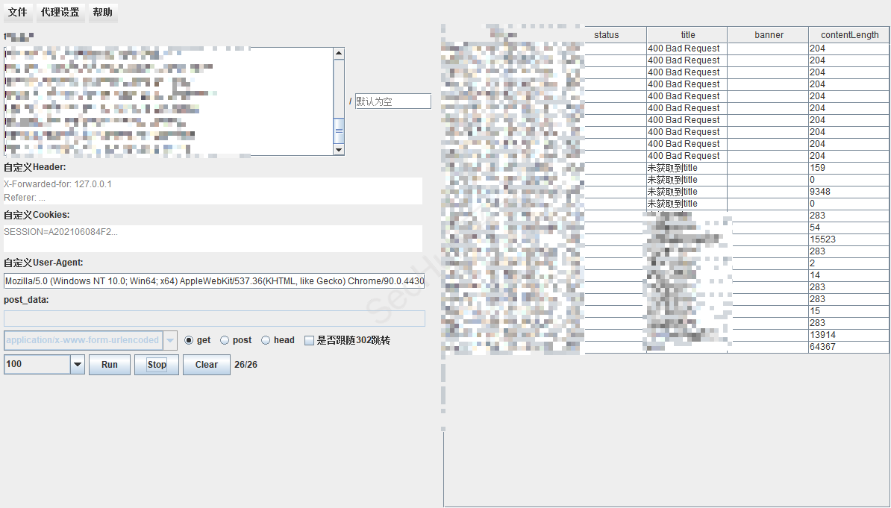Click the path field showing 默认为空

pyautogui.click(x=393, y=101)
